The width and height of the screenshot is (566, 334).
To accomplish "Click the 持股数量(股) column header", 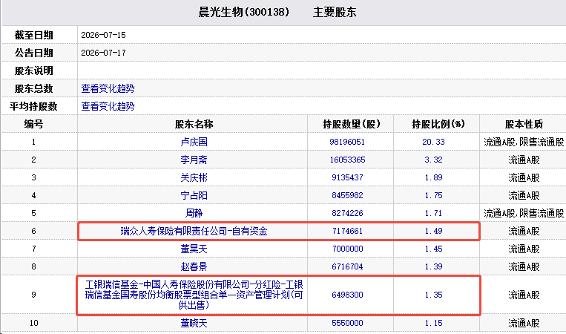I will pos(351,124).
